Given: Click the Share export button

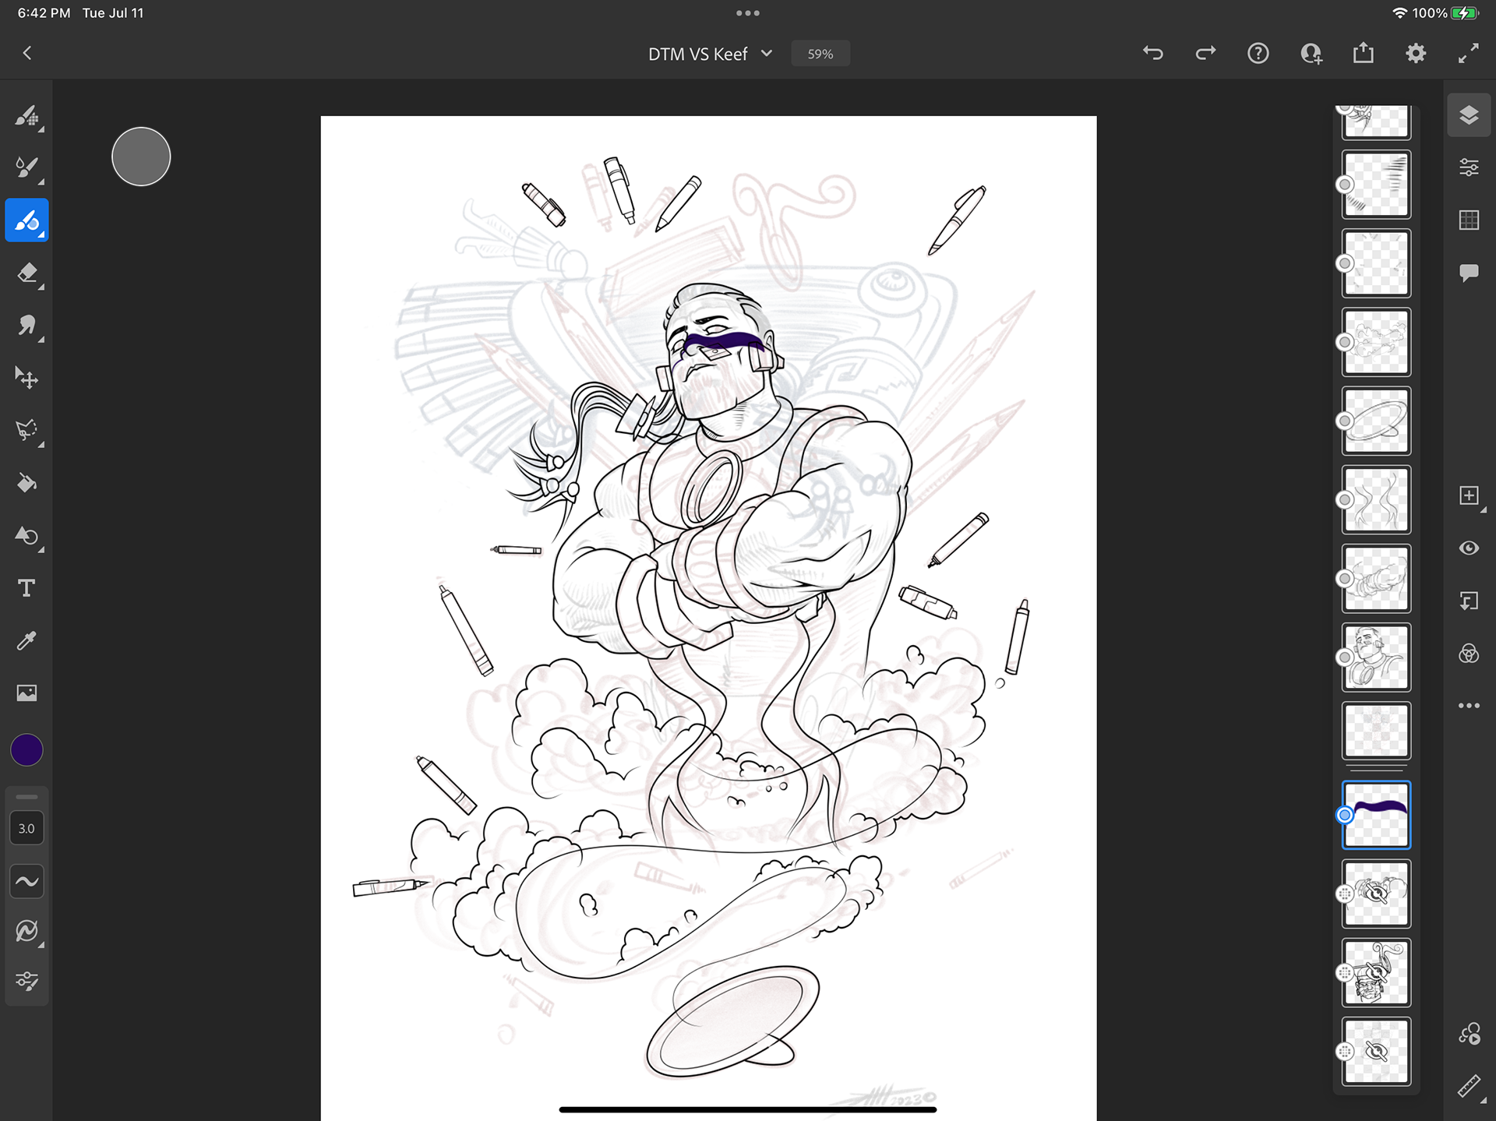Looking at the screenshot, I should pyautogui.click(x=1363, y=54).
